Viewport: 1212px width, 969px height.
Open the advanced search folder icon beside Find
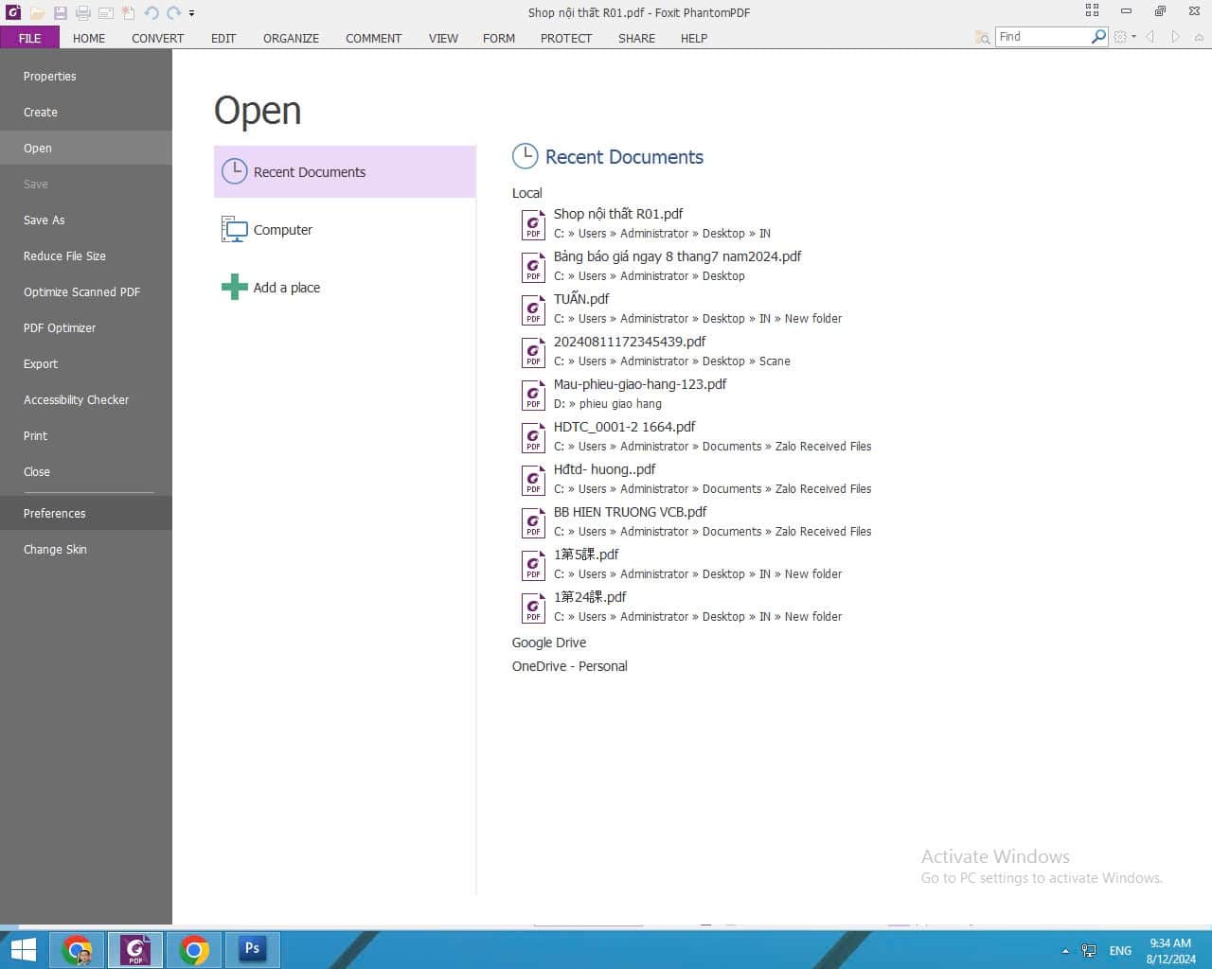pyautogui.click(x=983, y=37)
